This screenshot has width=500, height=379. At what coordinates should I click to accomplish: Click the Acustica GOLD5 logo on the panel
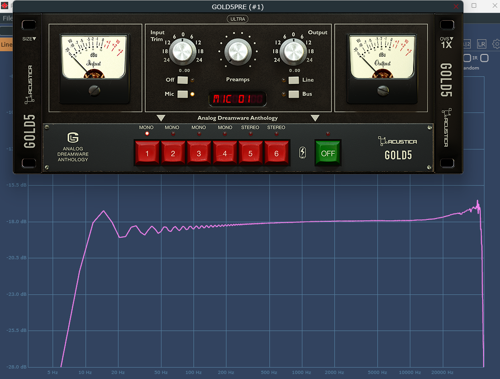tap(398, 149)
